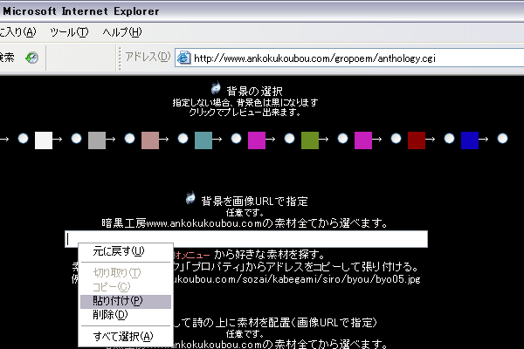Select the radio button before the teal swatch
Image resolution: width=524 pixels, height=349 pixels.
(183, 139)
